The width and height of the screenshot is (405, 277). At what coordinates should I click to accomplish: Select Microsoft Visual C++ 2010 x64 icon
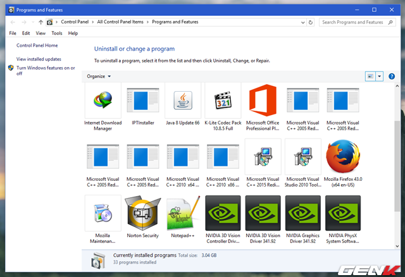(x=183, y=157)
